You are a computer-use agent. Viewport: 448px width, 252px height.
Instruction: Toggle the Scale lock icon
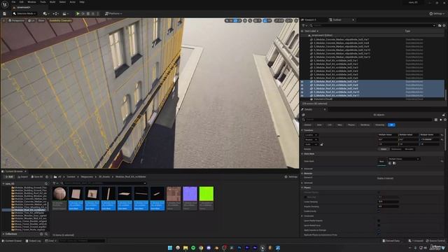tap(321, 144)
